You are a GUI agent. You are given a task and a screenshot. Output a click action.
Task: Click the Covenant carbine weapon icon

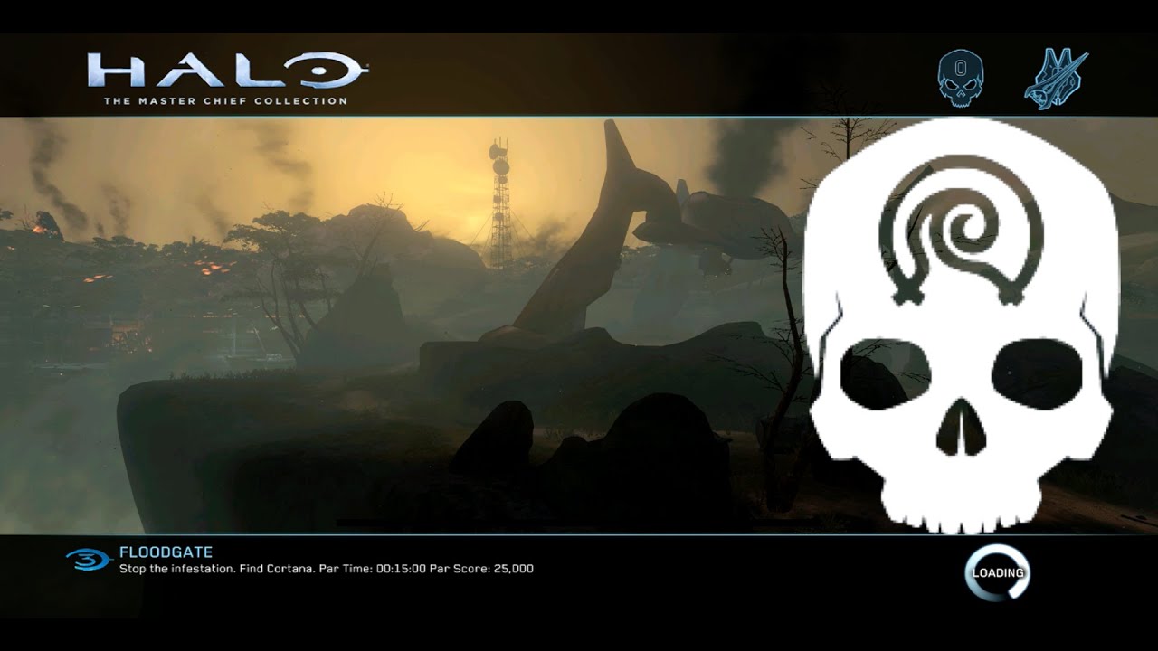tap(1056, 80)
